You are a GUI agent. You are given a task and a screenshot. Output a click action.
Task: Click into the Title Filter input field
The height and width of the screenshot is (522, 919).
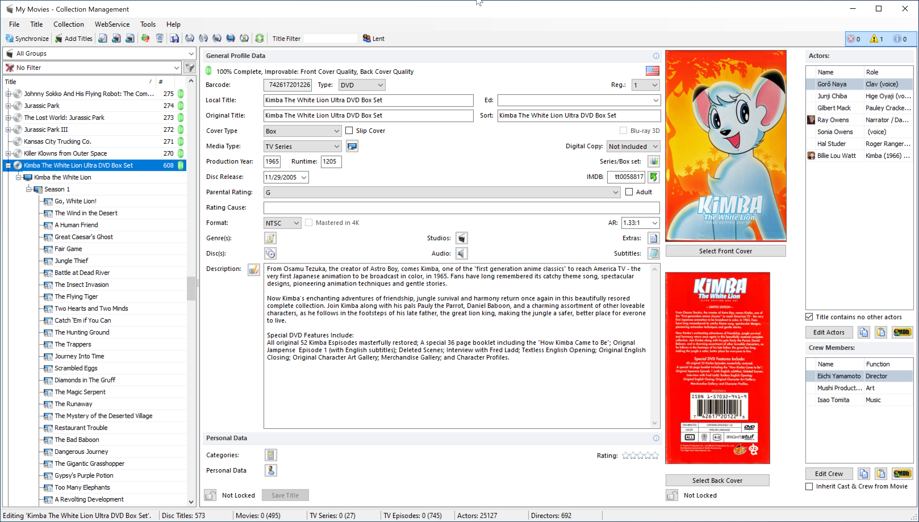pos(330,38)
